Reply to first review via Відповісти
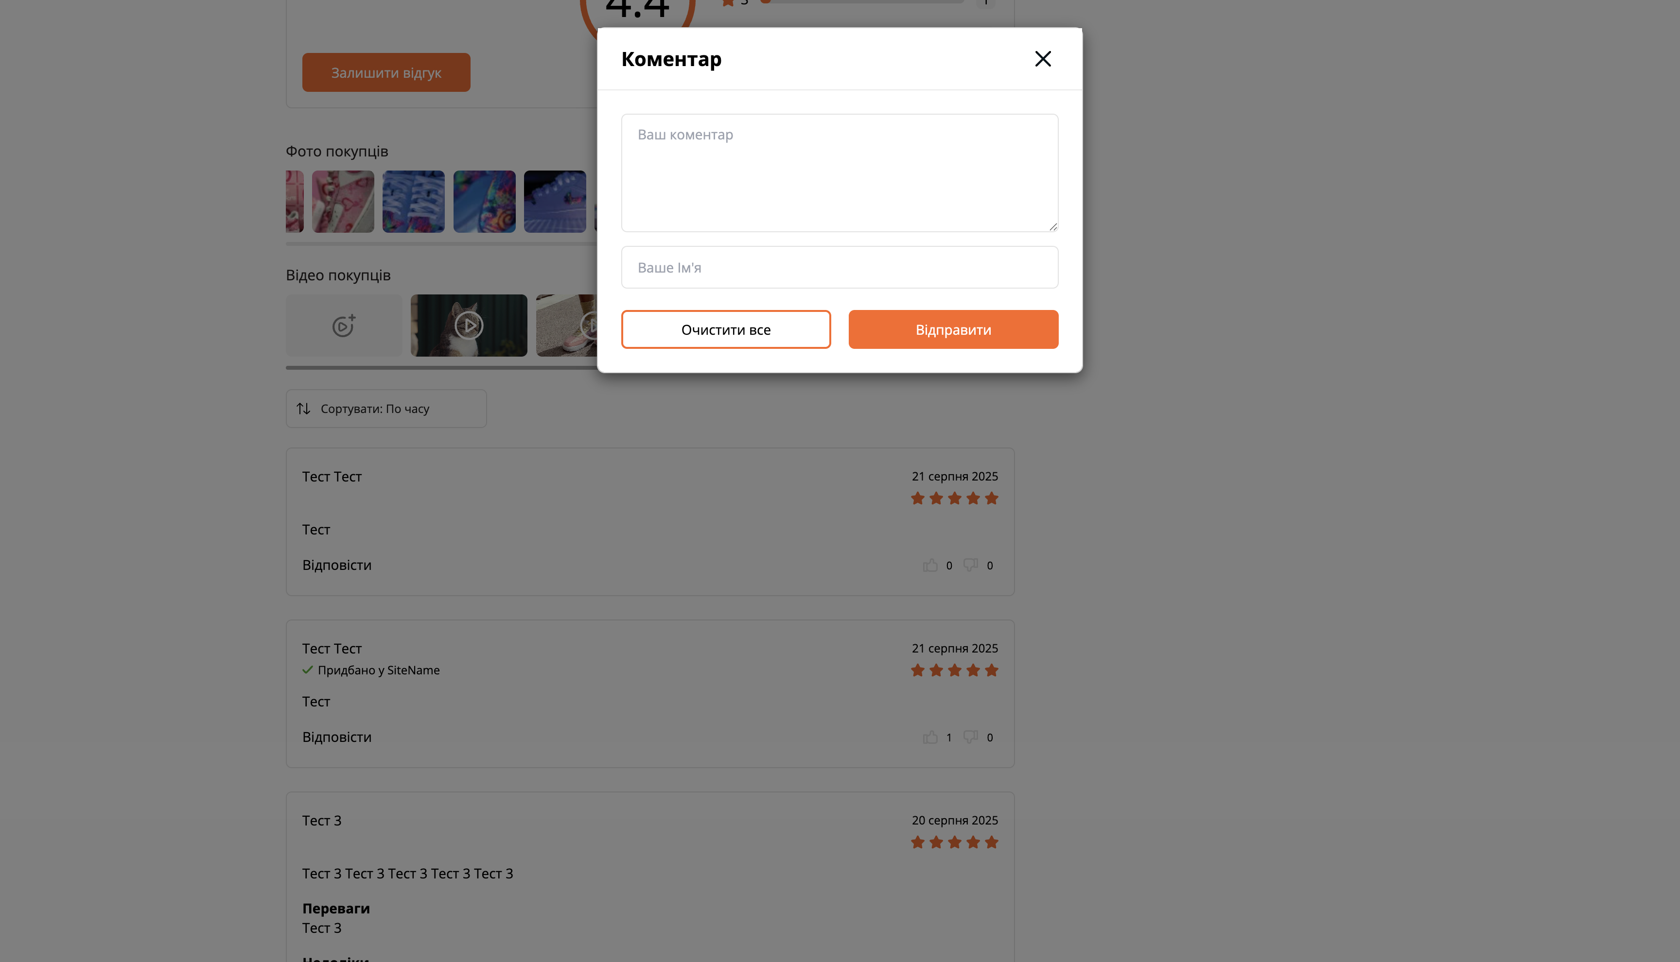Viewport: 1680px width, 962px height. click(x=337, y=566)
